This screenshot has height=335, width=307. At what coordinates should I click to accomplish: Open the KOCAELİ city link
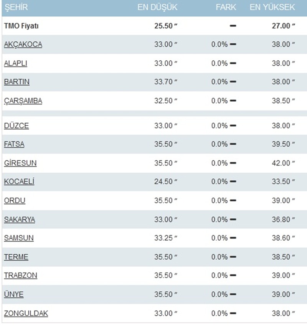19,182
